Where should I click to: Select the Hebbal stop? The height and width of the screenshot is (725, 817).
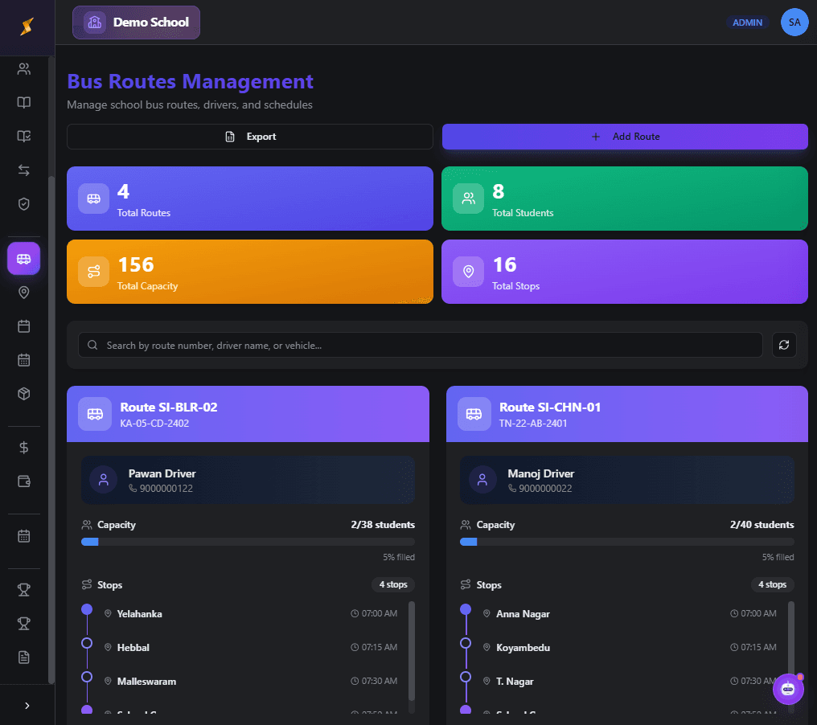point(133,648)
